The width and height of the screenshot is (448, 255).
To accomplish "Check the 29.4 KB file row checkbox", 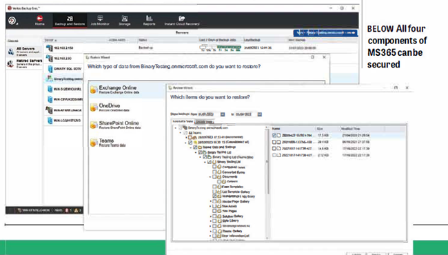I will tap(274, 142).
